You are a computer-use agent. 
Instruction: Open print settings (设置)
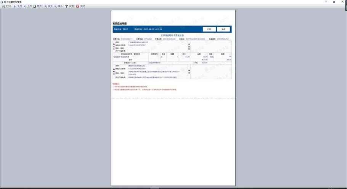click(x=69, y=6)
